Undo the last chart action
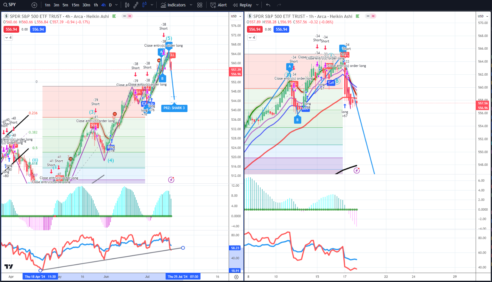This screenshot has height=282, width=492. (268, 5)
